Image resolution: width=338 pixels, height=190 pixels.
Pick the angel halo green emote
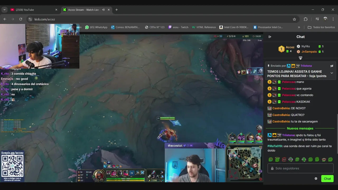(277, 159)
